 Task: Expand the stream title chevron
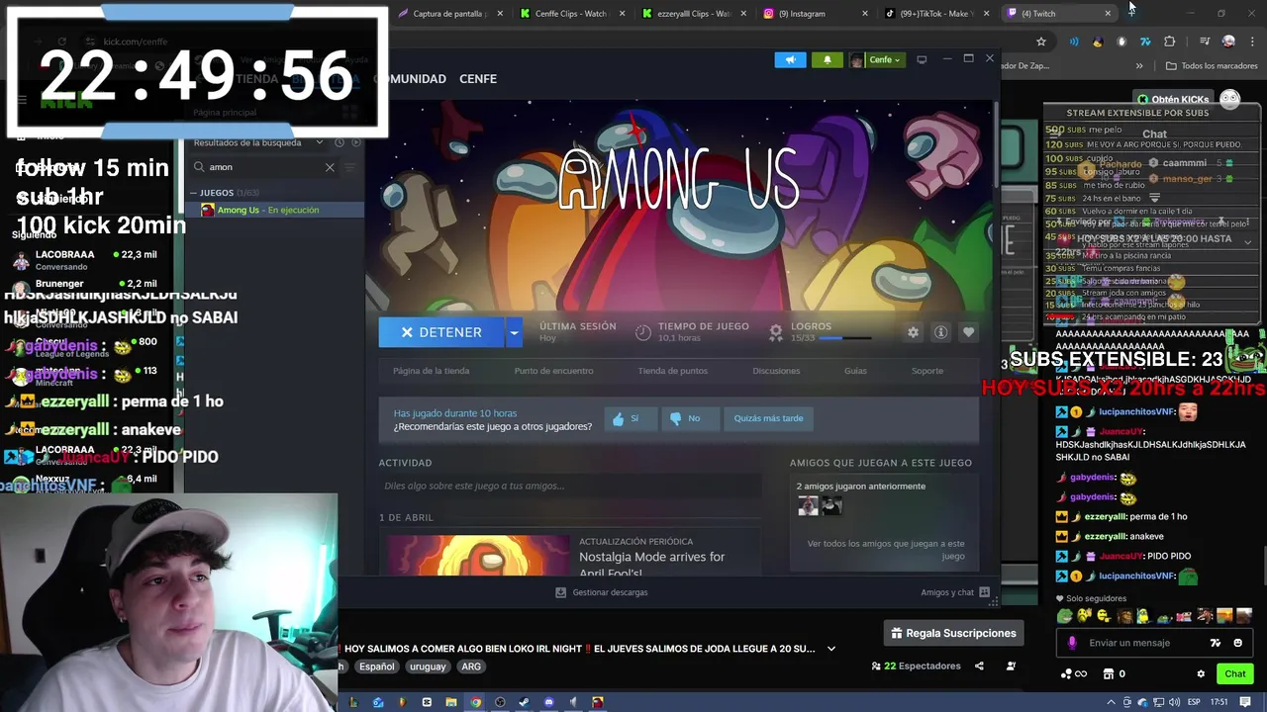point(830,649)
